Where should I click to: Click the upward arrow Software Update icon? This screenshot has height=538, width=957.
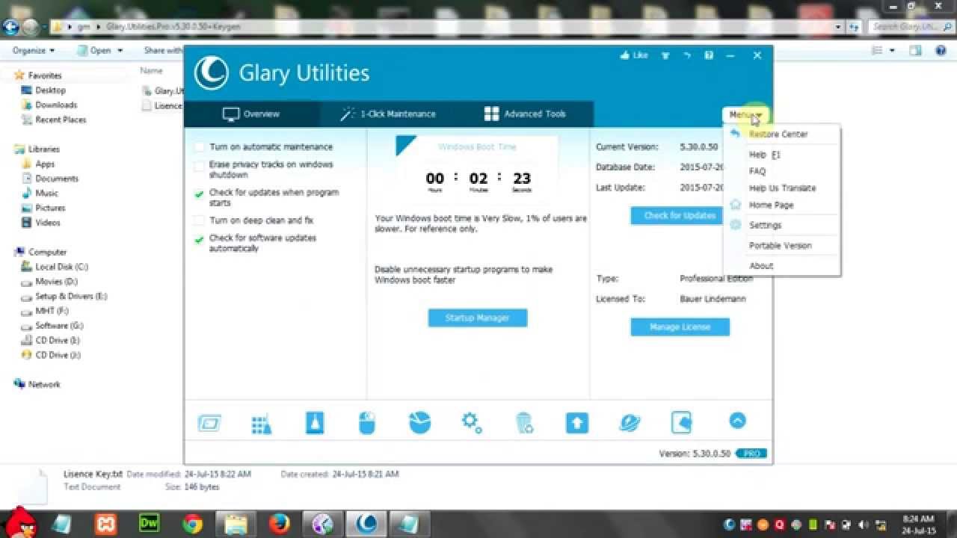click(x=576, y=423)
